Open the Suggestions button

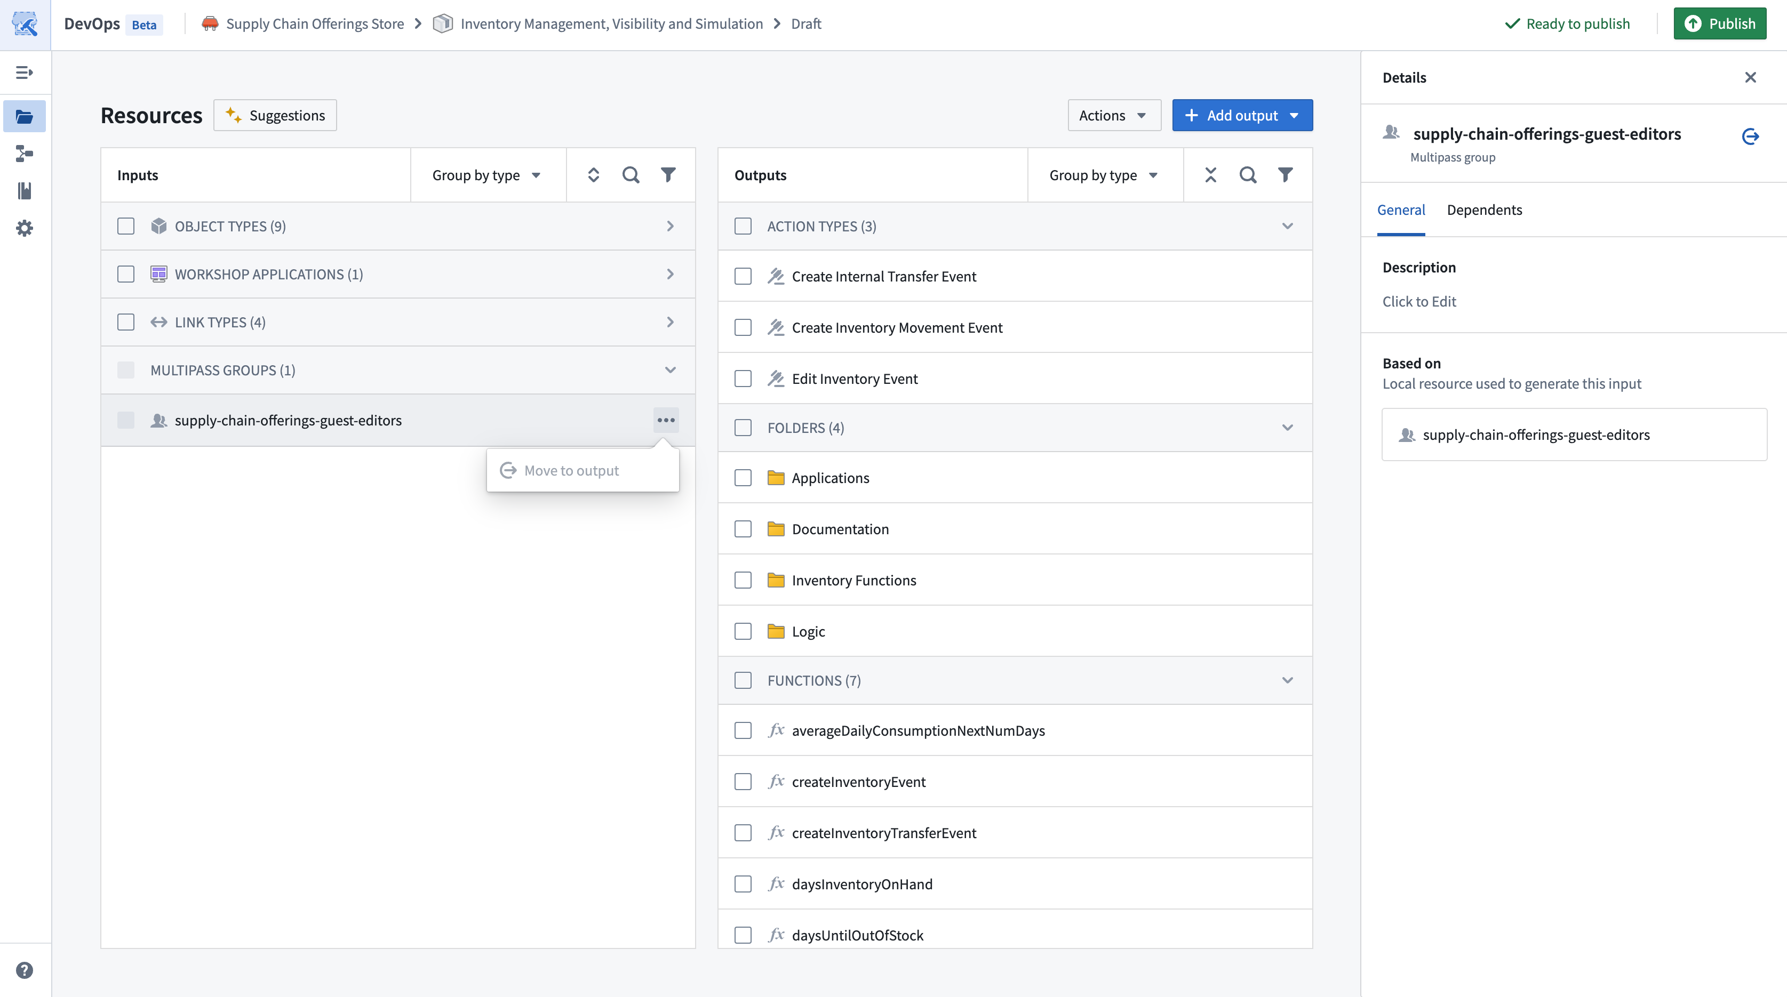pos(275,115)
